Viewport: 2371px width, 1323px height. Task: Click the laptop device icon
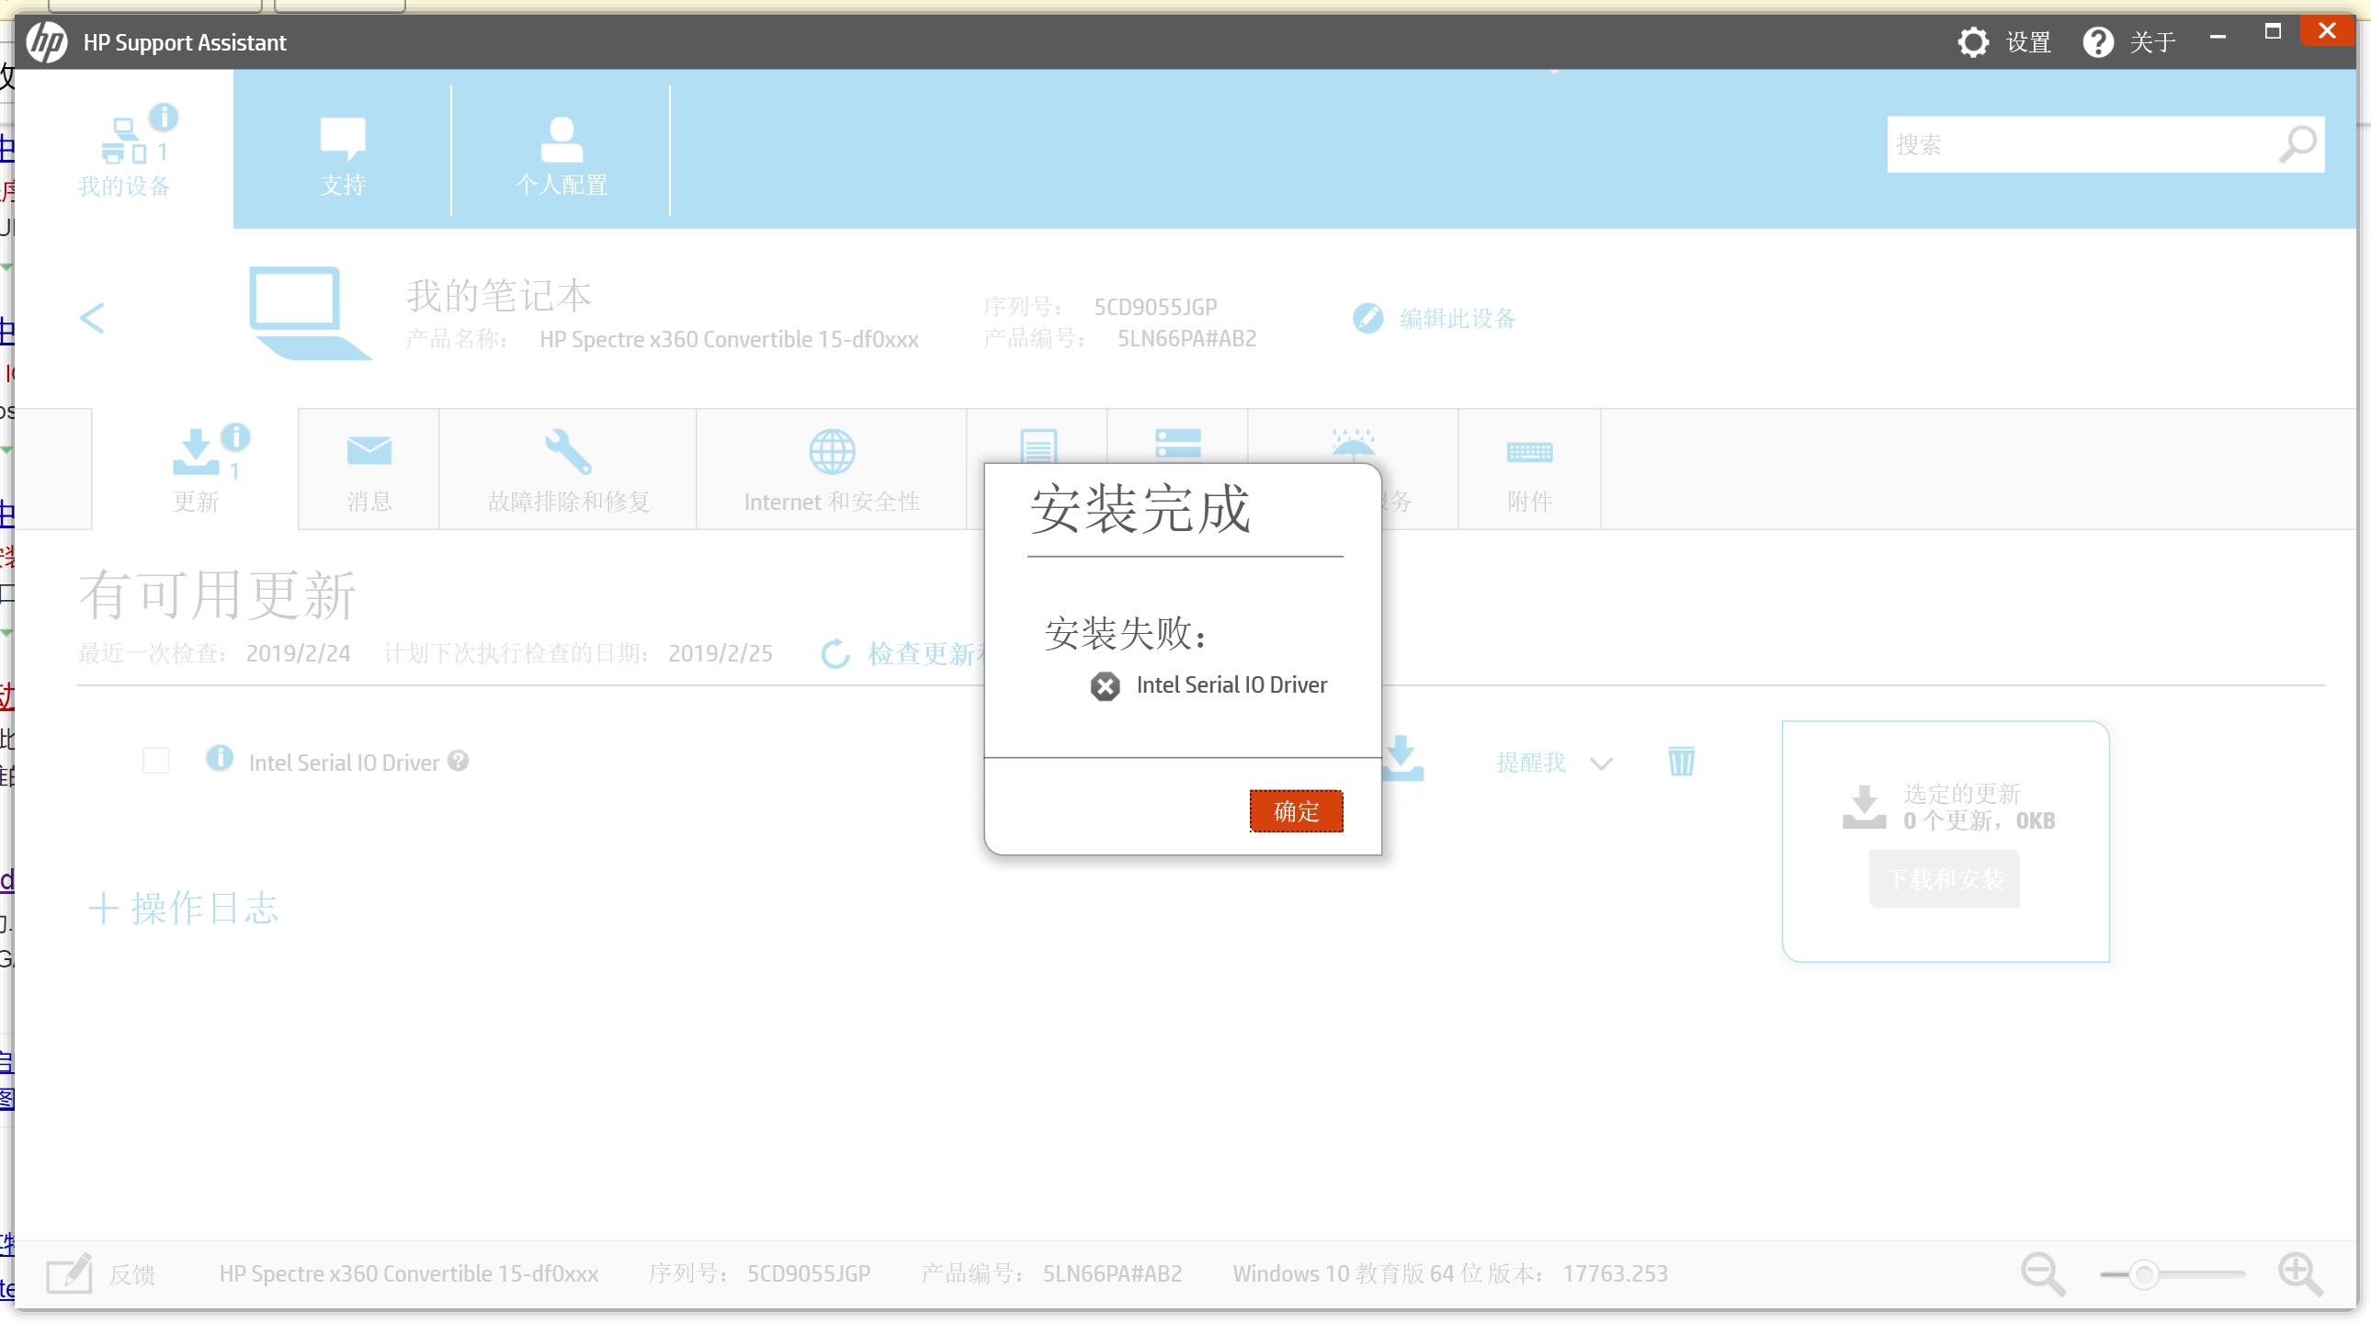[x=310, y=312]
